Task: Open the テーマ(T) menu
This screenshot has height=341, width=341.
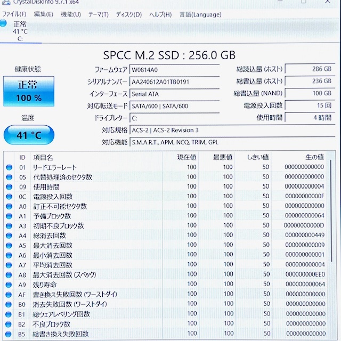Action: pos(98,14)
